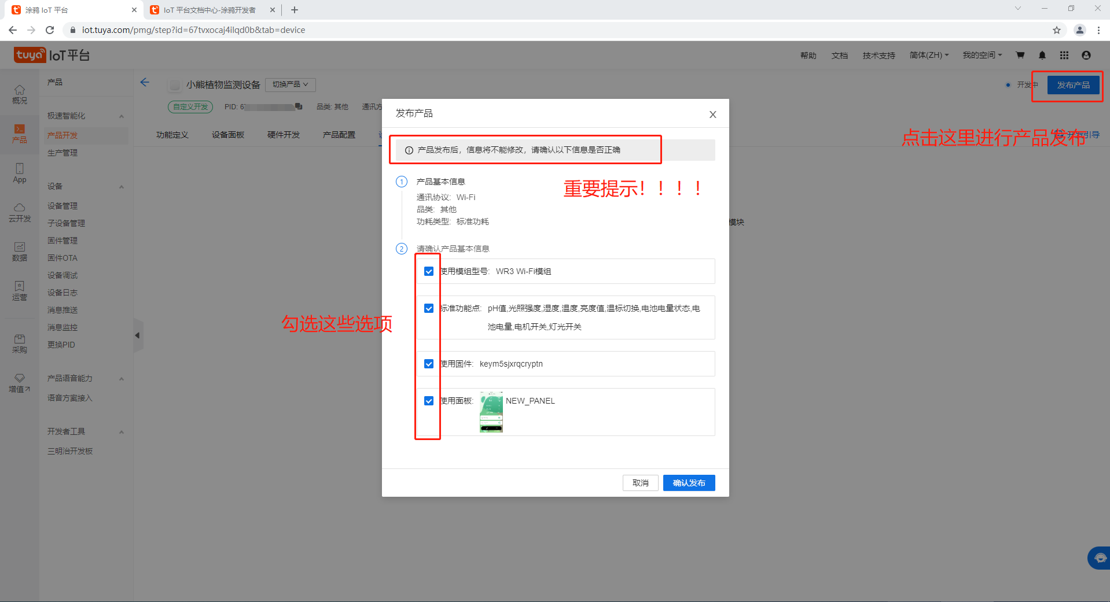Select the App sidebar icon

[x=20, y=172]
